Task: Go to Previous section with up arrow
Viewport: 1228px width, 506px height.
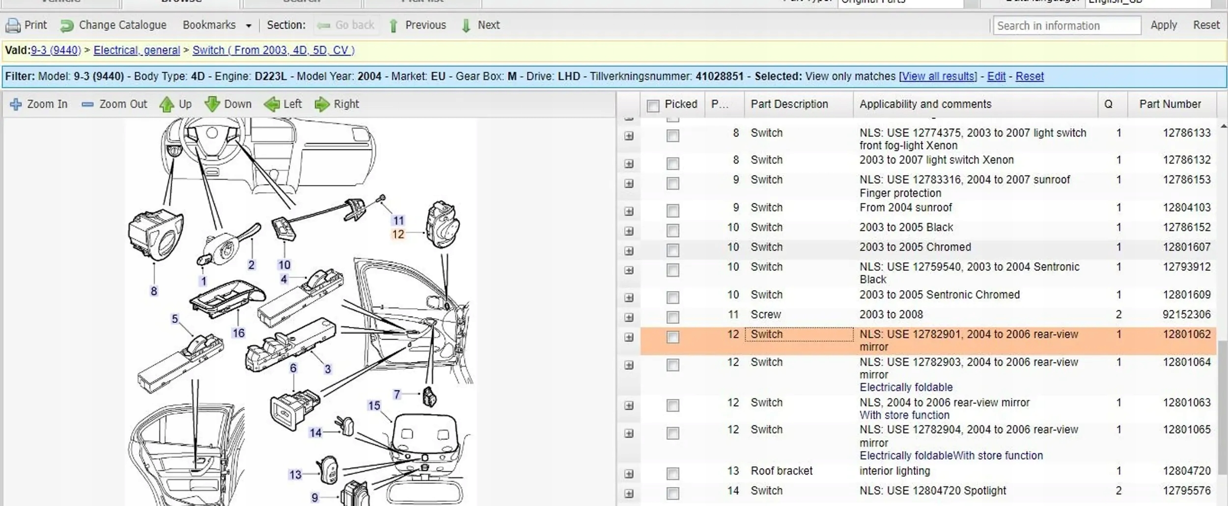Action: (393, 26)
